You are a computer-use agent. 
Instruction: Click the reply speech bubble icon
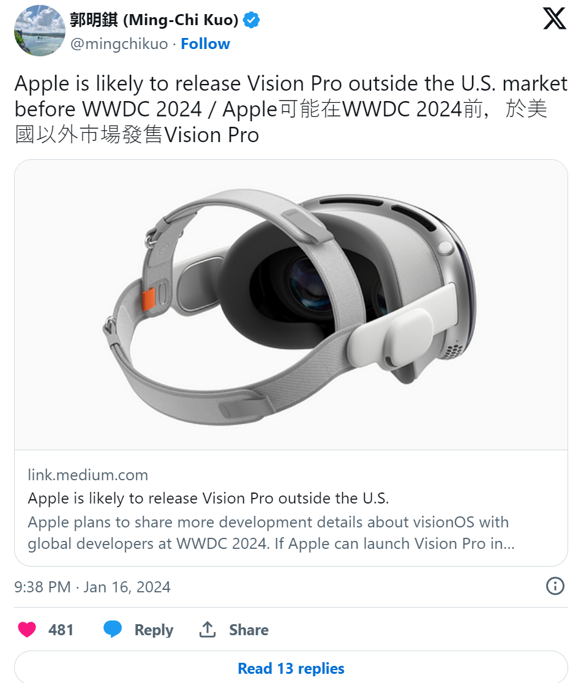[x=112, y=630]
